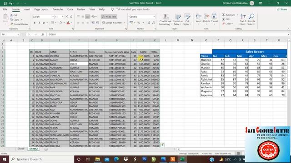Open the Font size dropdown
Image resolution: width=291 pixels, height=163 pixels.
pos(63,17)
